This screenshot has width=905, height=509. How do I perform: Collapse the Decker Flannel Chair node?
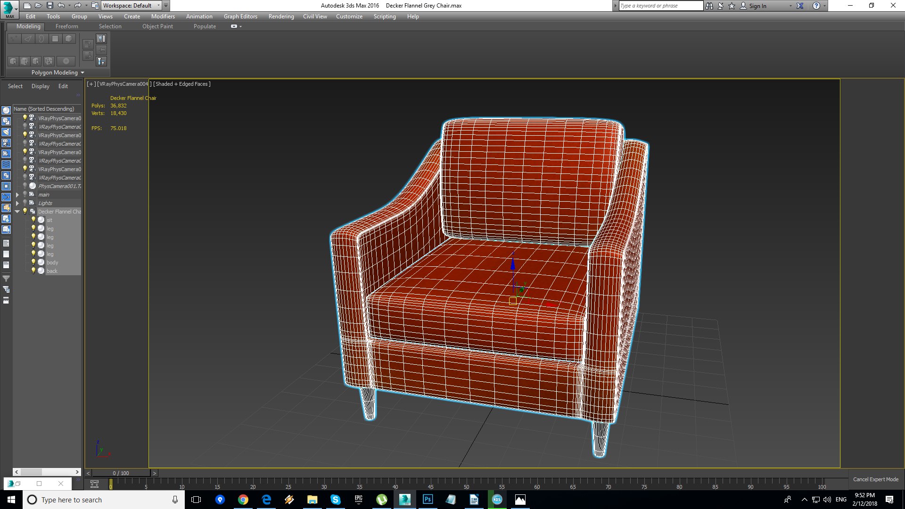17,212
